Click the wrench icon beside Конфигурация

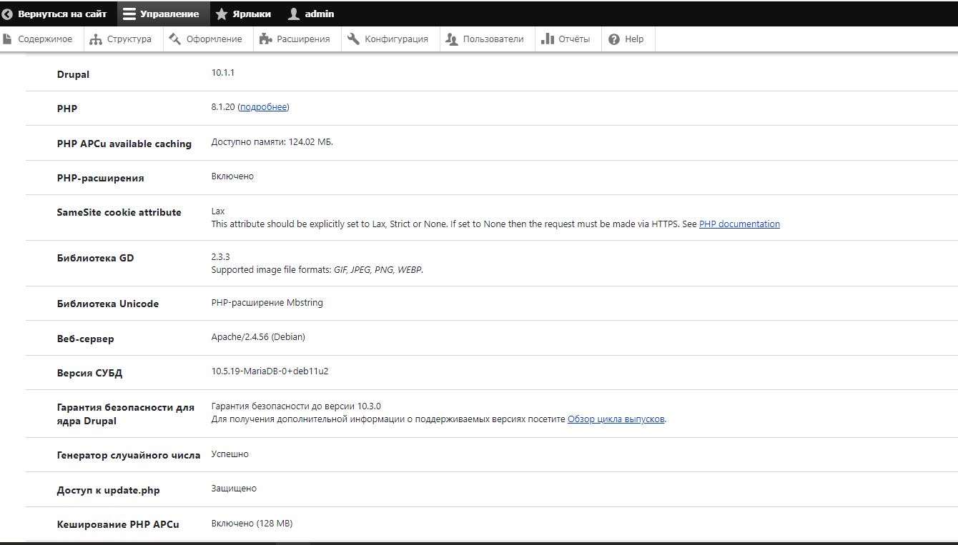tap(353, 39)
